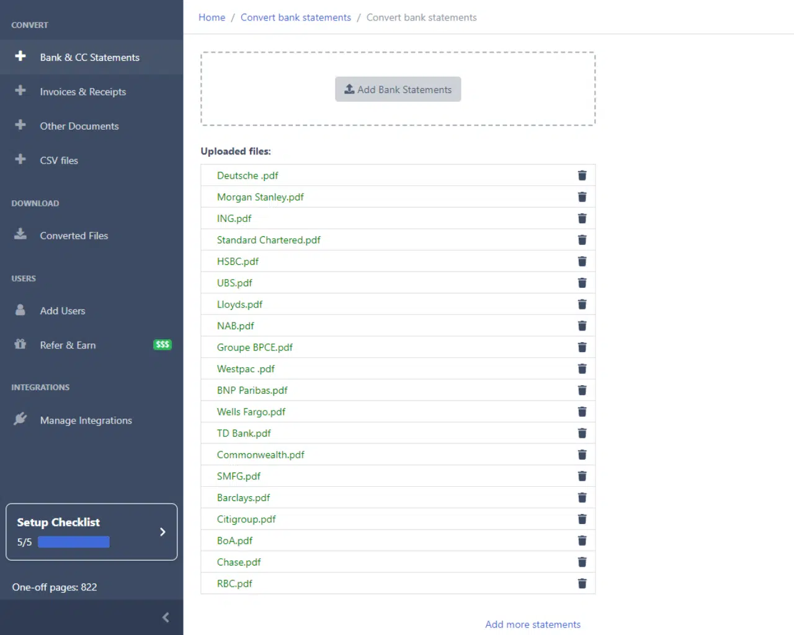The width and height of the screenshot is (794, 635).
Task: Click the Add Users person icon
Action: coord(20,310)
